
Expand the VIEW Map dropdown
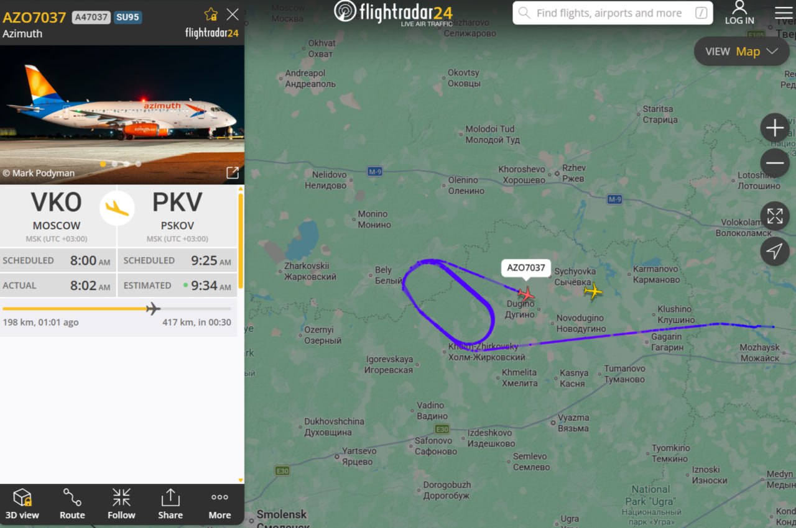(x=742, y=52)
